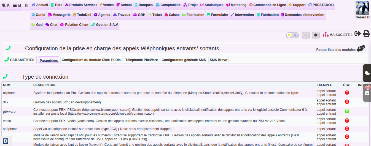Toggle vodia connection state
Screen dimensions: 371x146
coord(347,120)
